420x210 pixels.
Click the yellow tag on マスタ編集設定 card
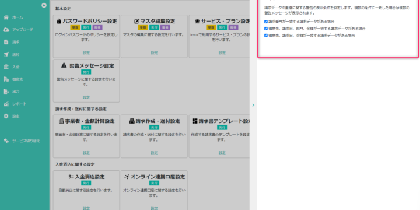point(143,27)
